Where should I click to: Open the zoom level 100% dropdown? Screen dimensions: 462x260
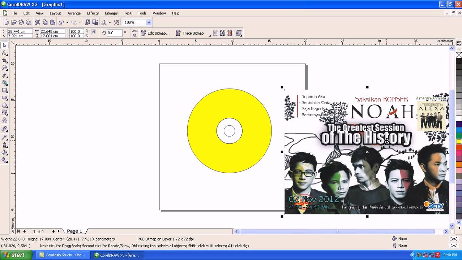coord(149,22)
